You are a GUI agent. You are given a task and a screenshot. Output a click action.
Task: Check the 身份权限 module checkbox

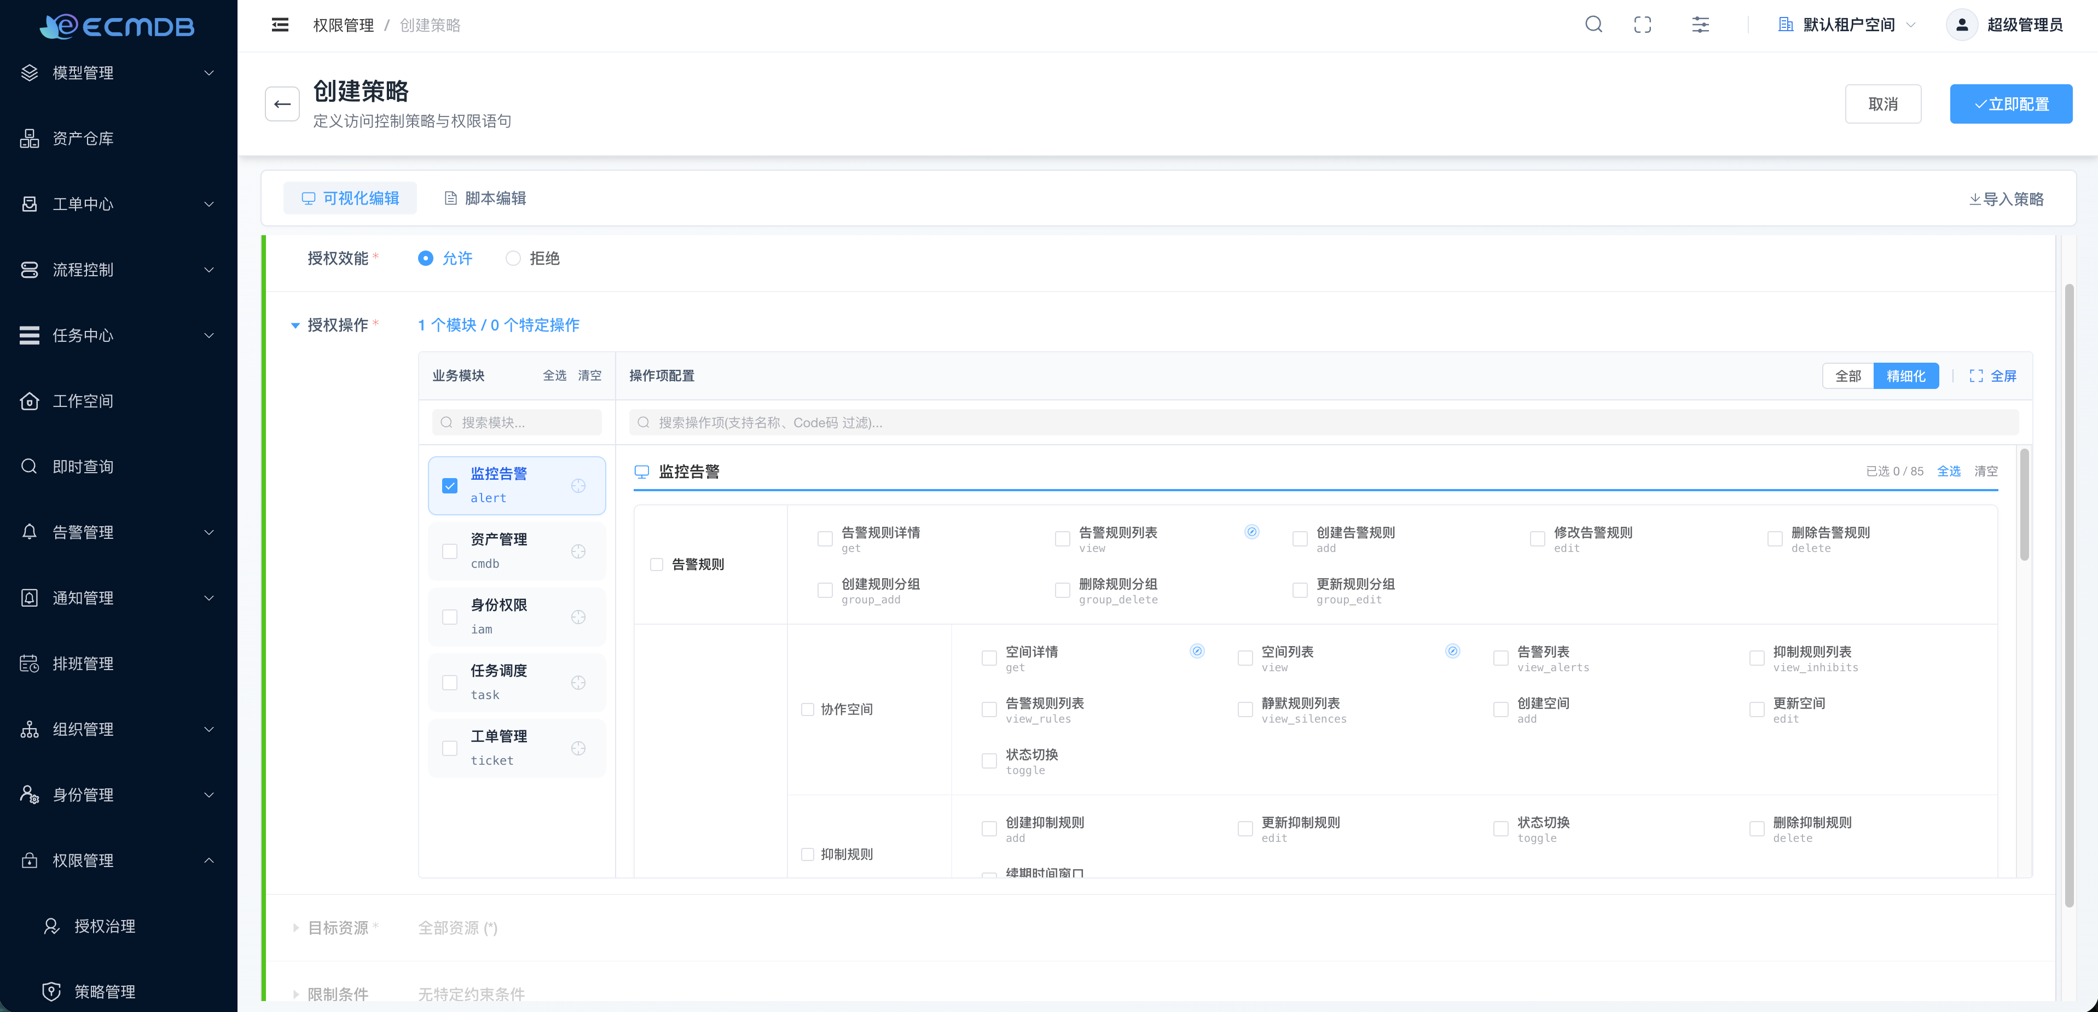(450, 617)
